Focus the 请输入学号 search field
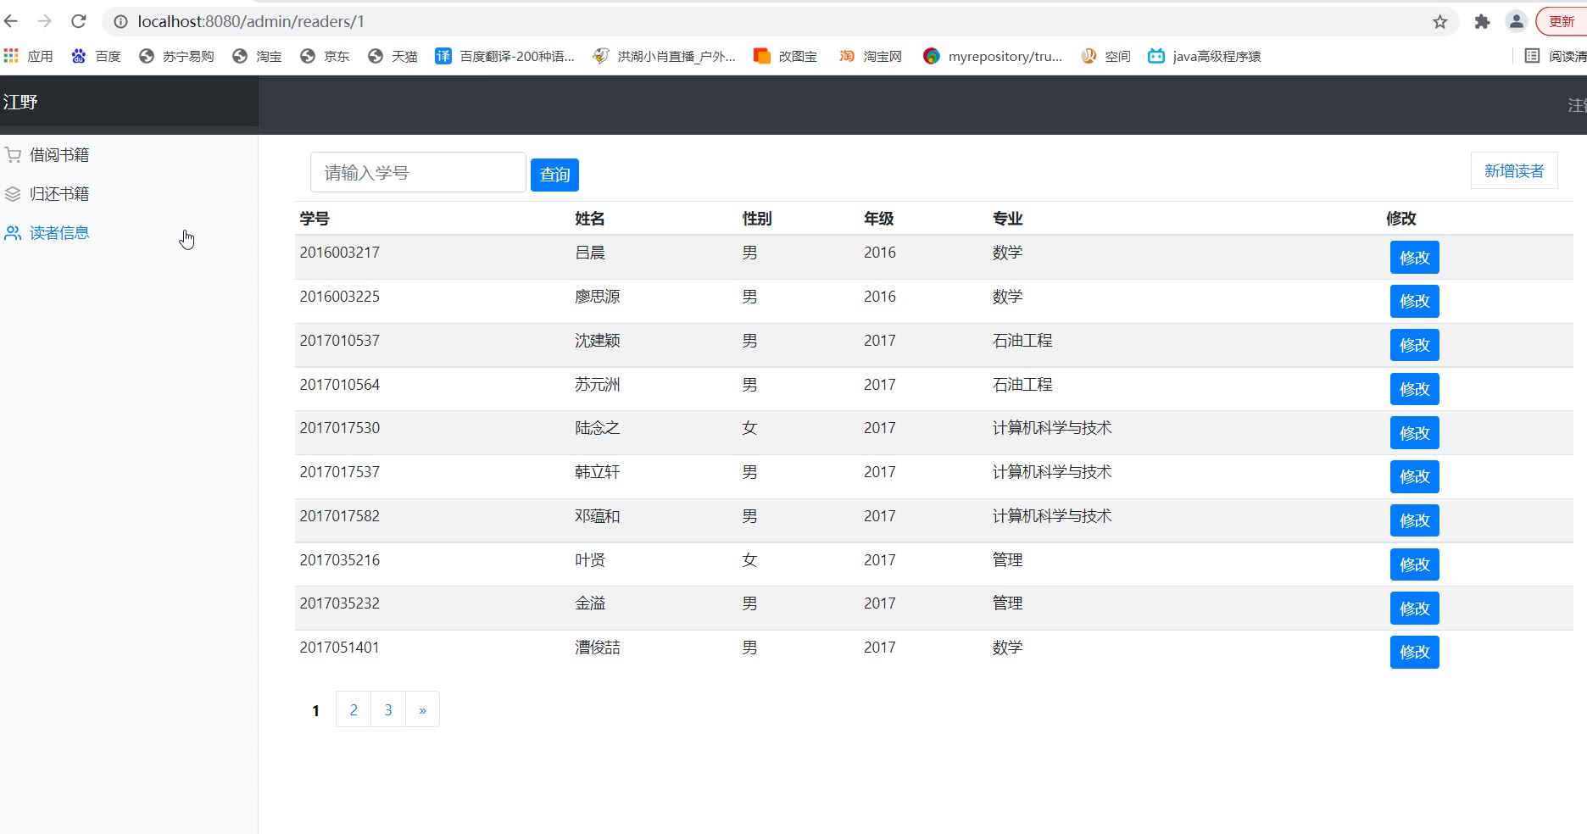 (418, 173)
